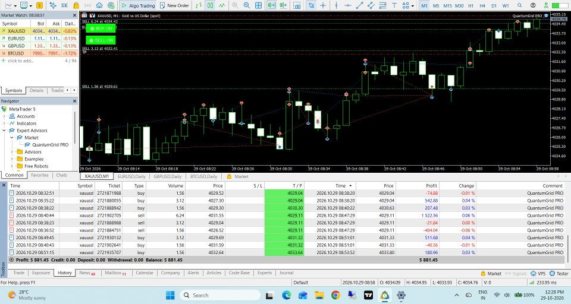Open the templates dropdown arrow
The width and height of the screenshot is (571, 304).
[x=30, y=6]
